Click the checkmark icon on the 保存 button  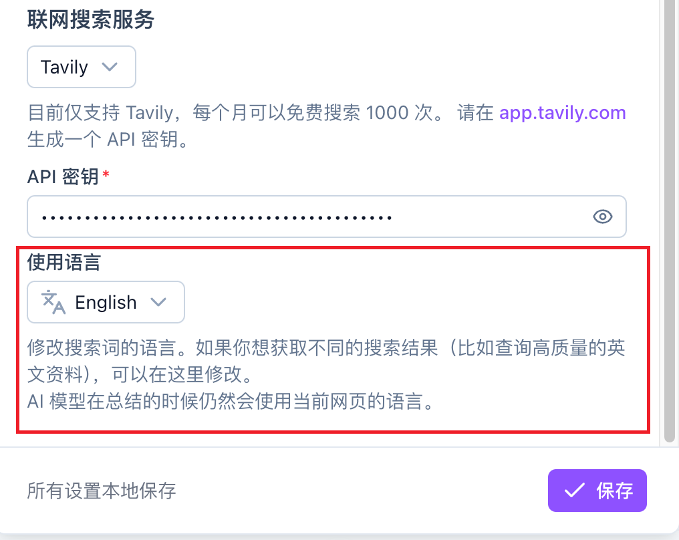[x=575, y=490]
